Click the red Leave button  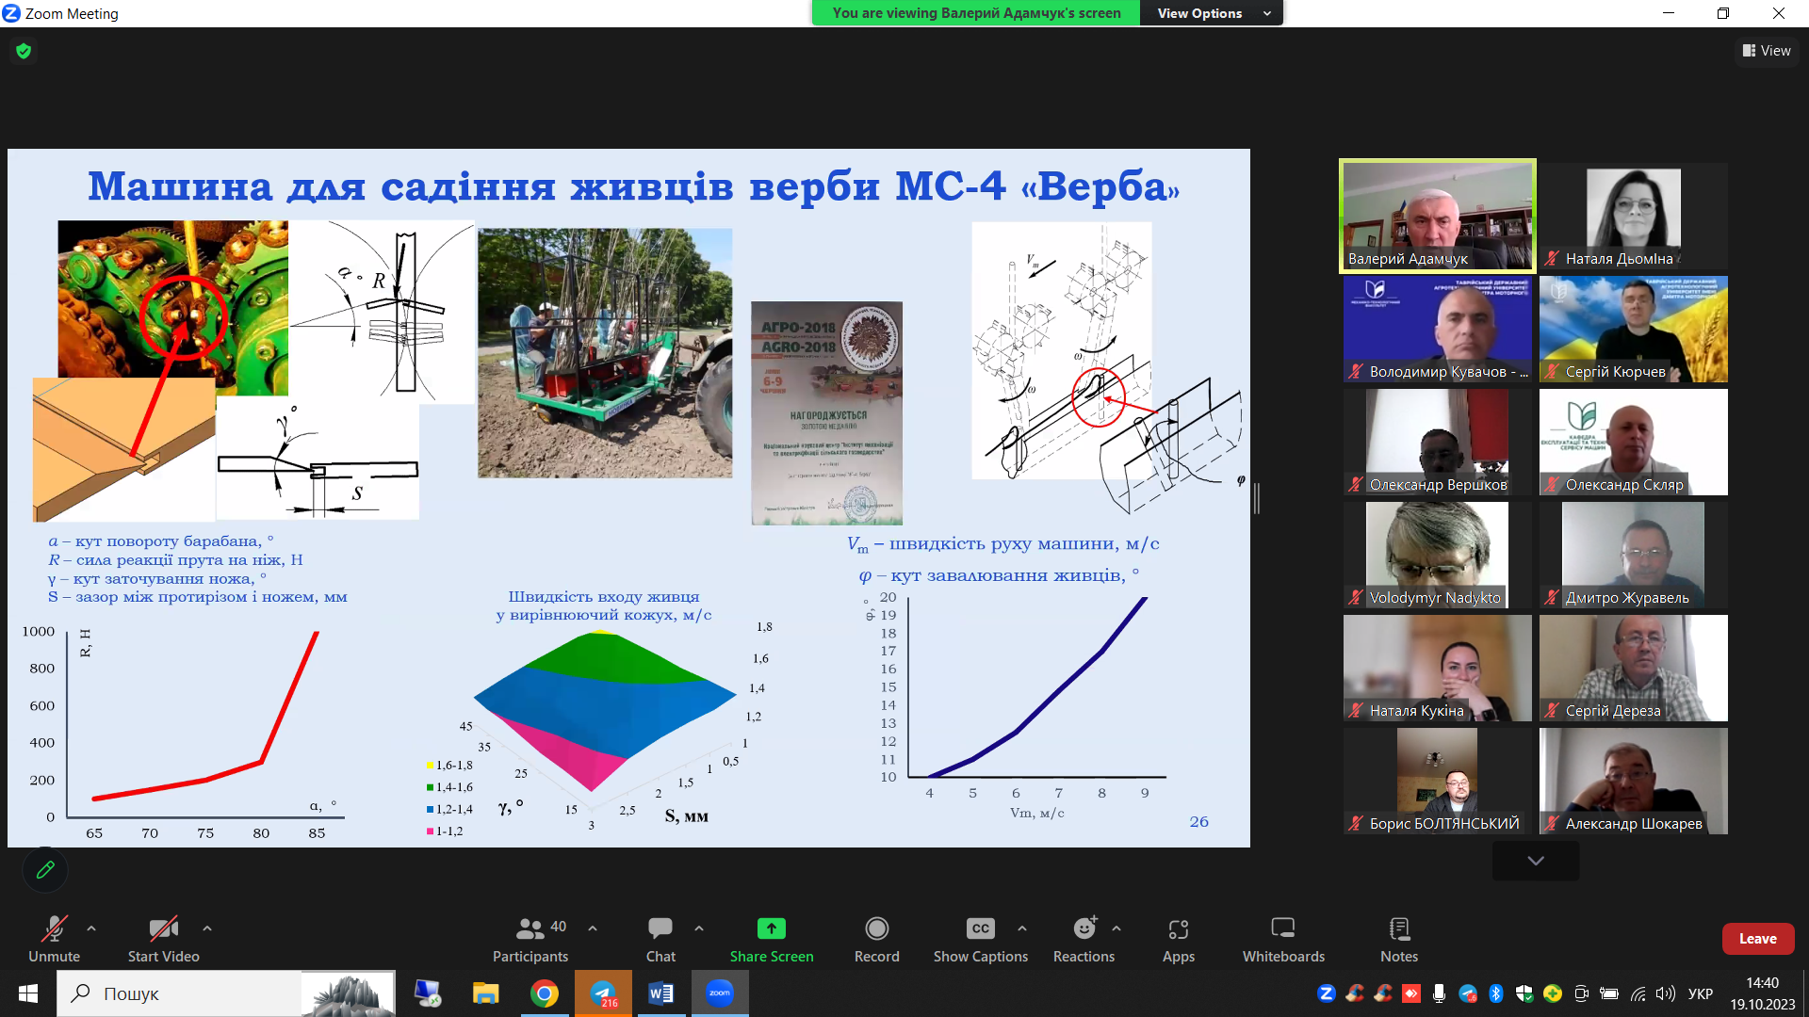tap(1757, 939)
